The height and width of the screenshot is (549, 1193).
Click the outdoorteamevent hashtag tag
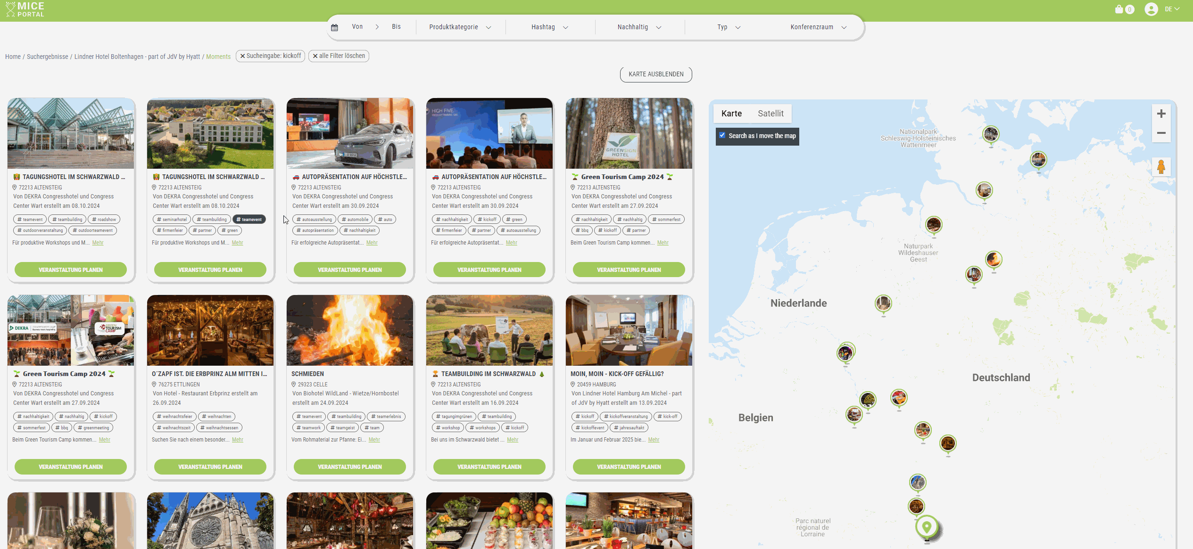click(92, 231)
